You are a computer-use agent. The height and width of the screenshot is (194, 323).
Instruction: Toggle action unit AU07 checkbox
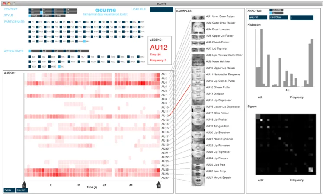[79, 57]
